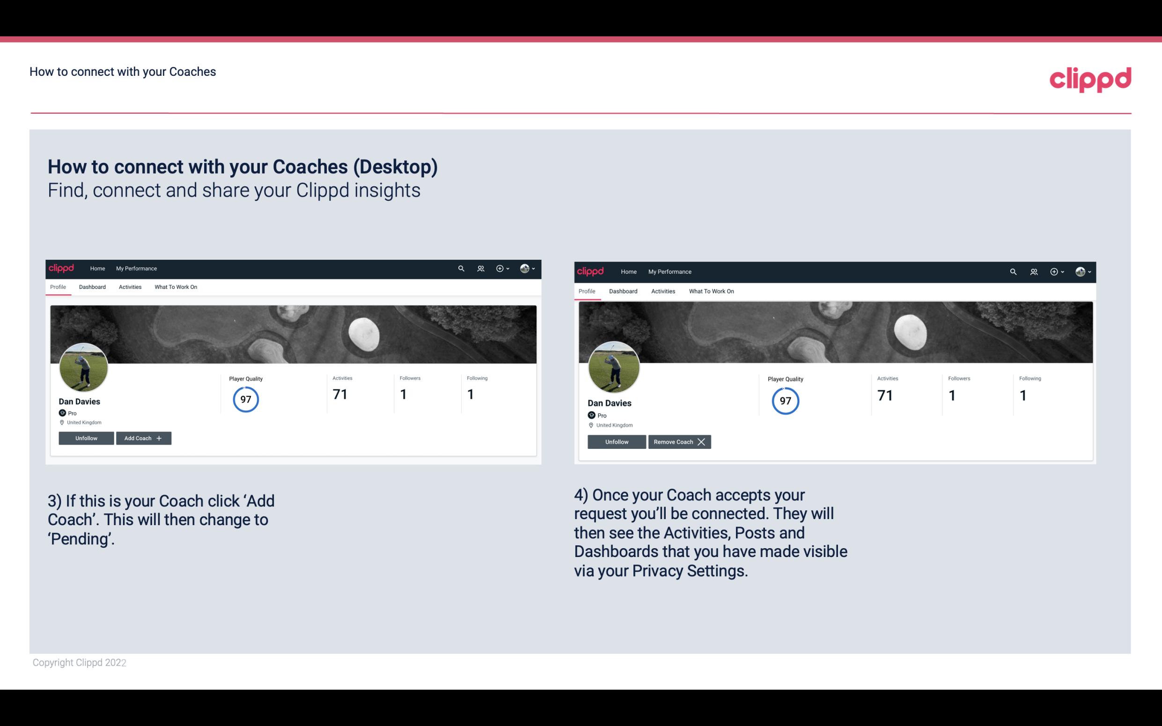
Task: Select 'Home' menu item in right navbar
Action: point(627,271)
